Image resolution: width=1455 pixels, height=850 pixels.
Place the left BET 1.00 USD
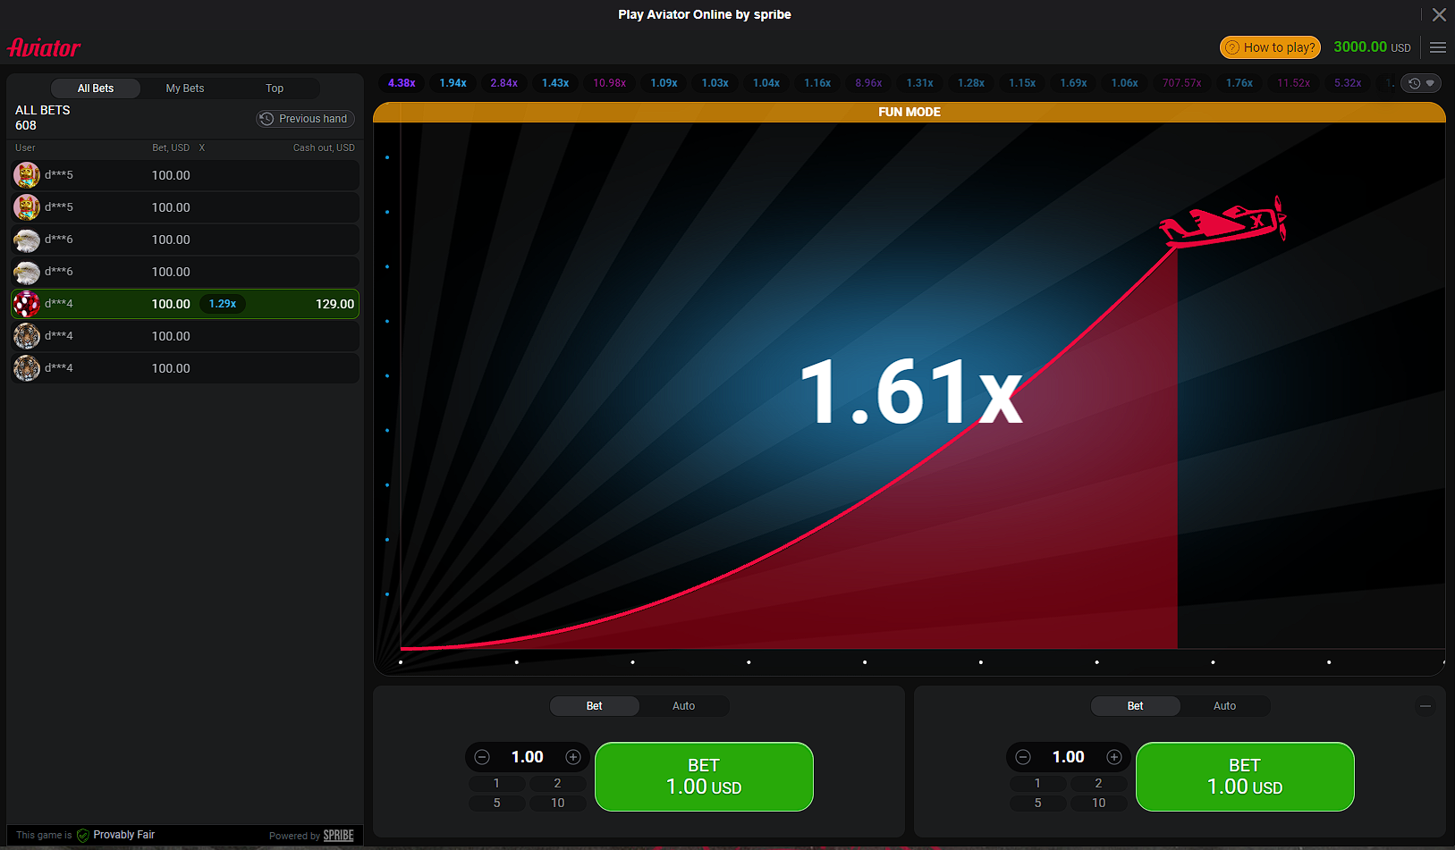tap(704, 777)
